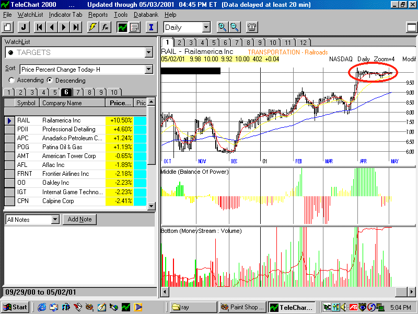Select the green chart view icon
This screenshot has height=314, width=418.
(x=122, y=27)
